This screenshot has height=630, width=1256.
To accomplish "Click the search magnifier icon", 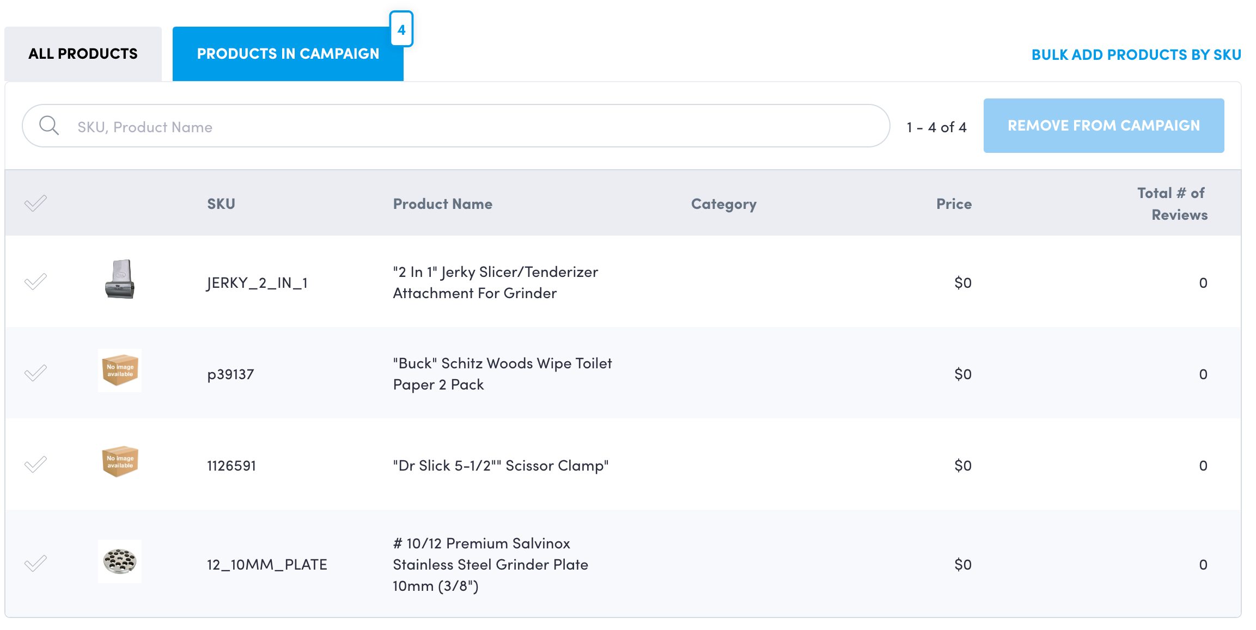I will pos(49,126).
